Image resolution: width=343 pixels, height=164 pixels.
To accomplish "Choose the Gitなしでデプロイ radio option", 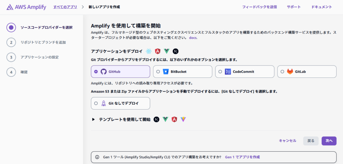I will tap(96, 104).
